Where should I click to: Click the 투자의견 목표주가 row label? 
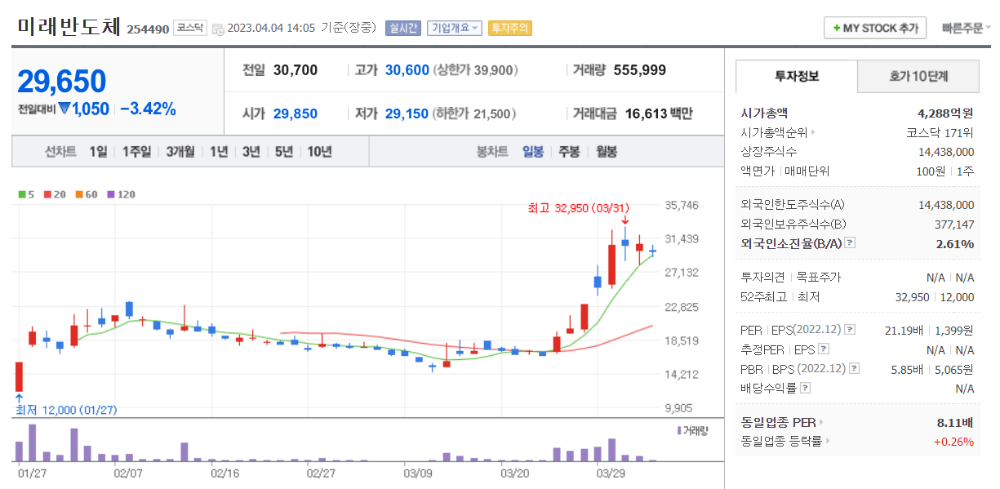pyautogui.click(x=790, y=278)
